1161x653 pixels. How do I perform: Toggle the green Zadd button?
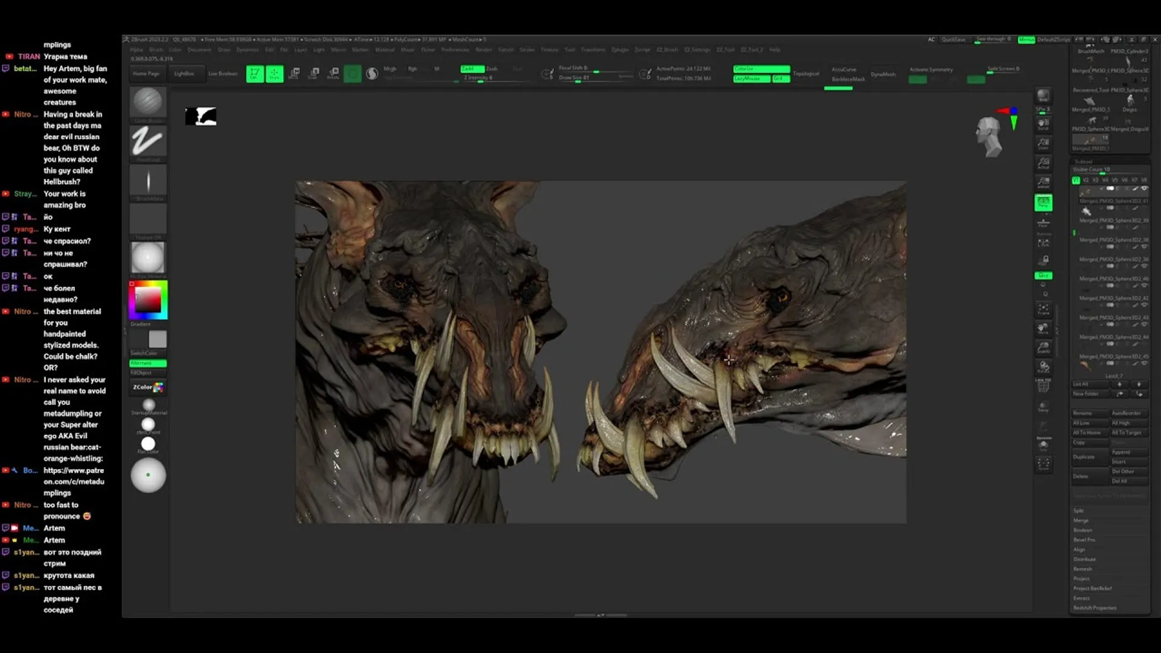click(472, 69)
